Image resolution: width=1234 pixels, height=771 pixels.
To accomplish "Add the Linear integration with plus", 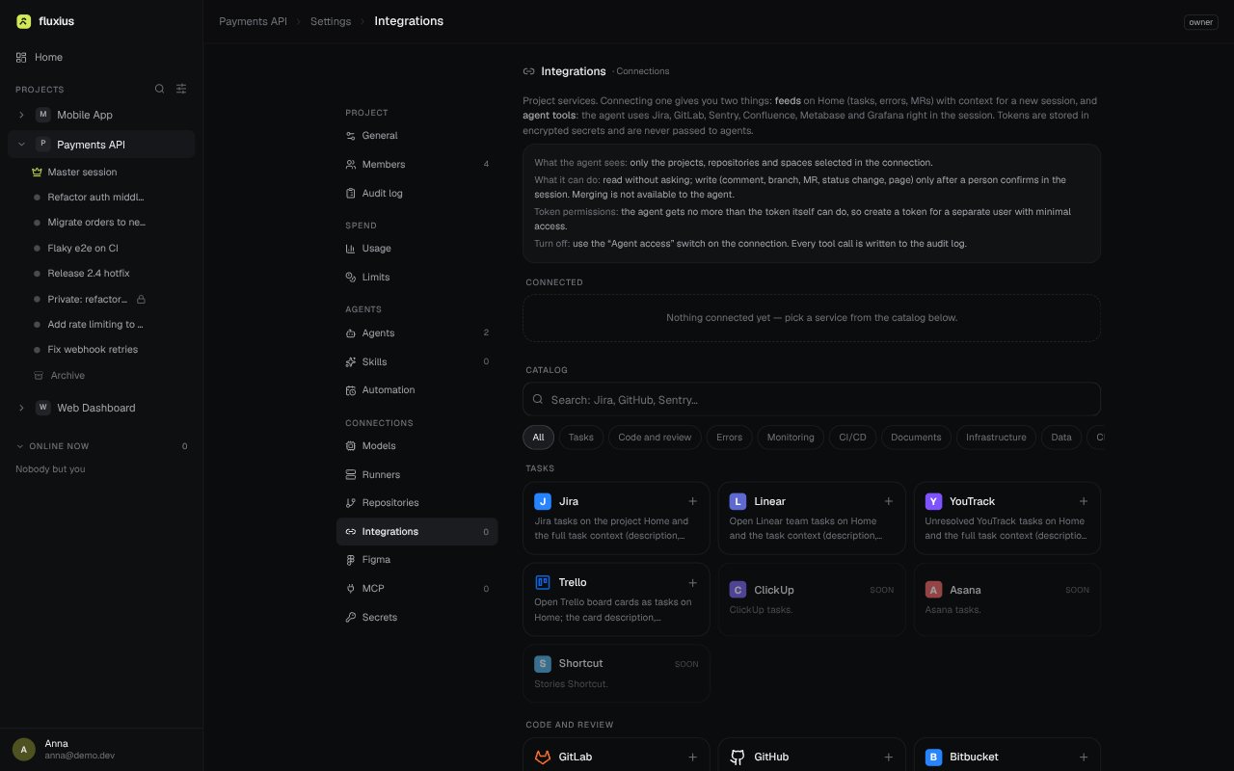I will [888, 501].
